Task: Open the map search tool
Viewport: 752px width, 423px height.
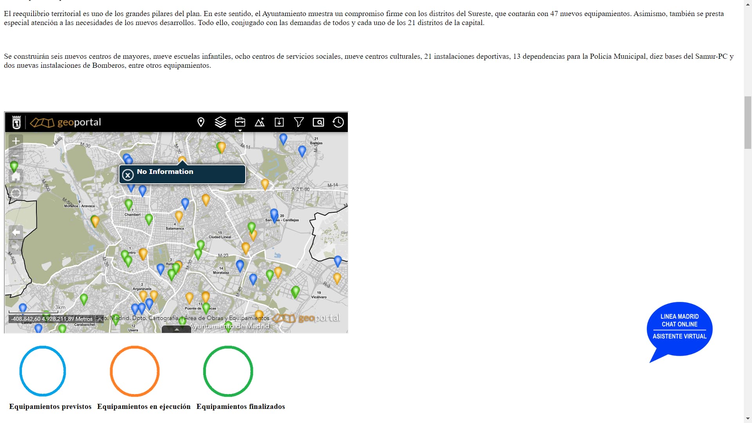Action: 318,122
